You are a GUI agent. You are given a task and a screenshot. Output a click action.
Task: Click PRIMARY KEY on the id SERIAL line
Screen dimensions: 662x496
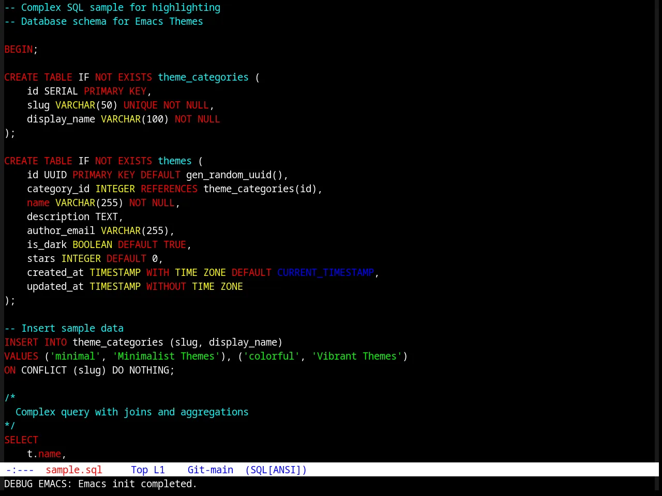coord(115,91)
